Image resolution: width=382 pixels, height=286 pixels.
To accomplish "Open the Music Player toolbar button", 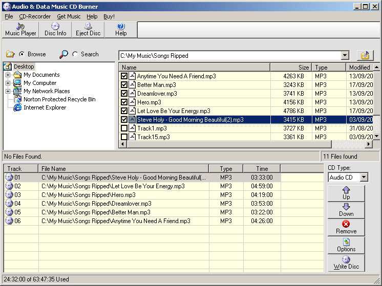I will 20,29.
